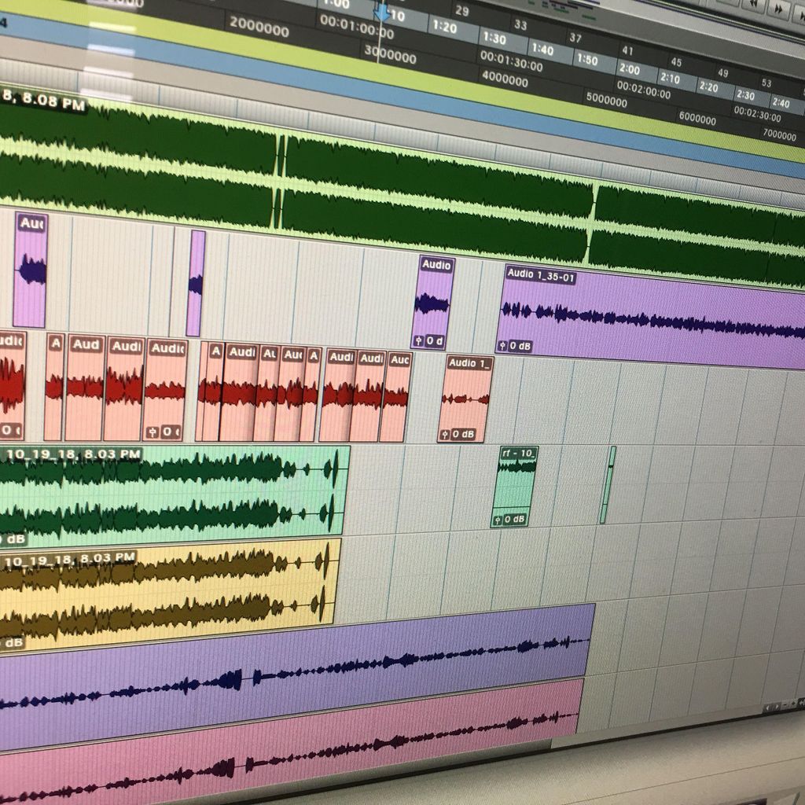Click 2:30 on the min:secs ruler
This screenshot has width=805, height=805.
pyautogui.click(x=745, y=95)
